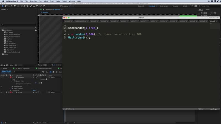Open the Selection menu in menu bar
Viewport: 221px width, 124px height.
point(33,1)
